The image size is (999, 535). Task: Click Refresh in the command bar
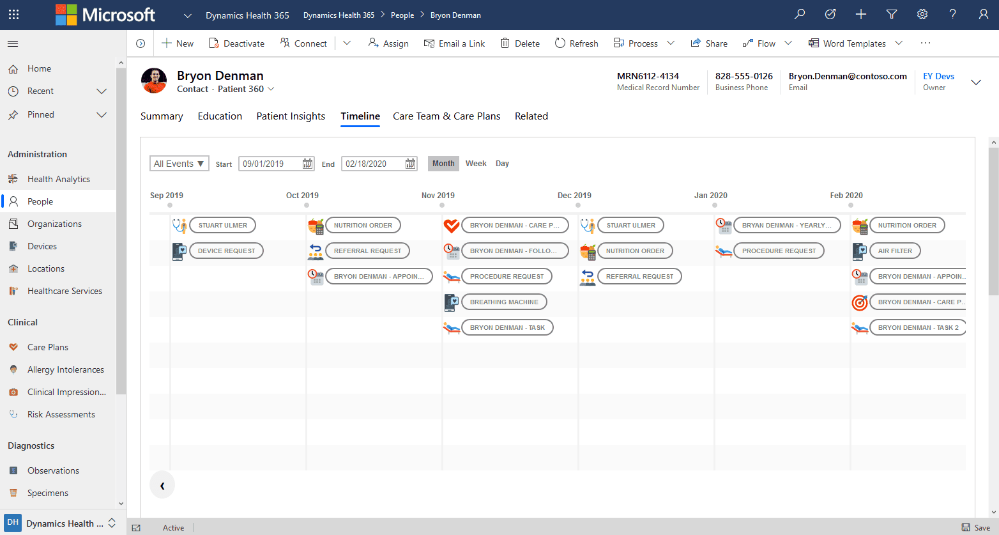tap(576, 43)
